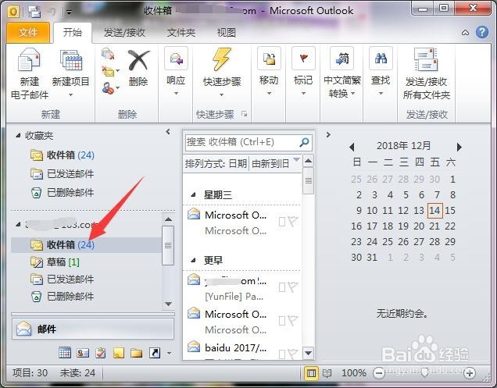The height and width of the screenshot is (388, 497).
Task: Toggle category box on first Microsoft O... message
Action: point(282,222)
